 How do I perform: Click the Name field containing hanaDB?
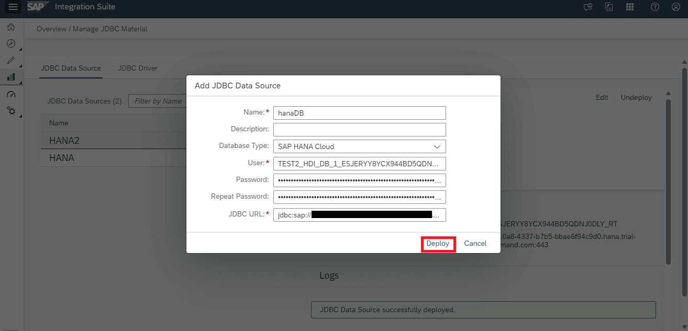click(x=359, y=112)
